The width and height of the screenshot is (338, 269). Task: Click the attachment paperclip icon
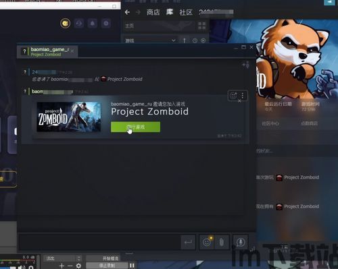pyautogui.click(x=222, y=242)
